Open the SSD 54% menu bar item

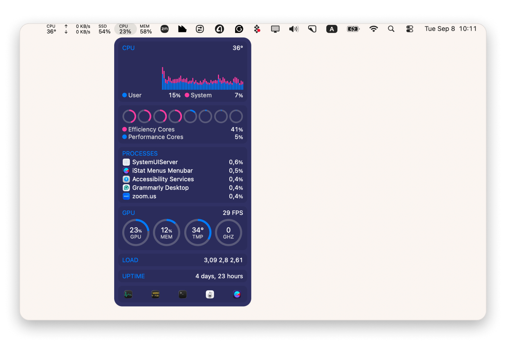click(104, 29)
